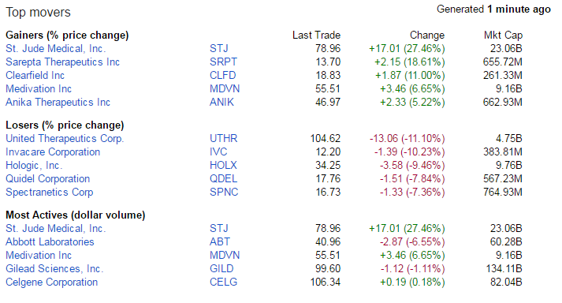Open Clearfield Inc stock page
The width and height of the screenshot is (562, 303).
(x=35, y=76)
